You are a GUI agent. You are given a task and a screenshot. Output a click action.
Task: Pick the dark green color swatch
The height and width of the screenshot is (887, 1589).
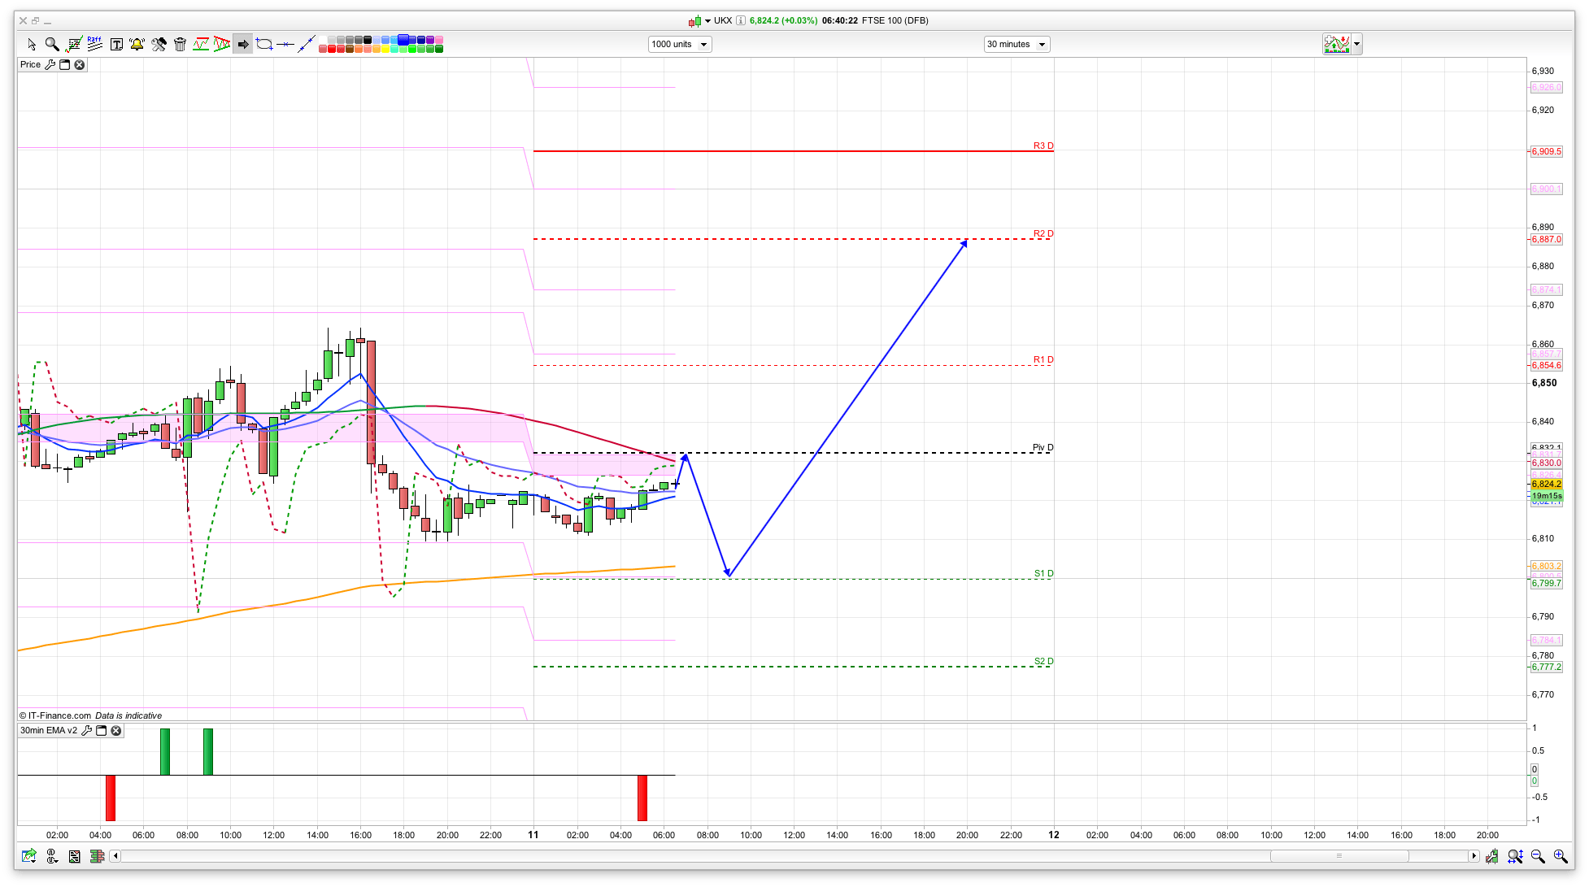pos(438,49)
